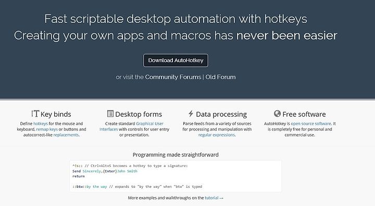Click the Programming made straightforward heading
375x206 pixels.
[176, 155]
